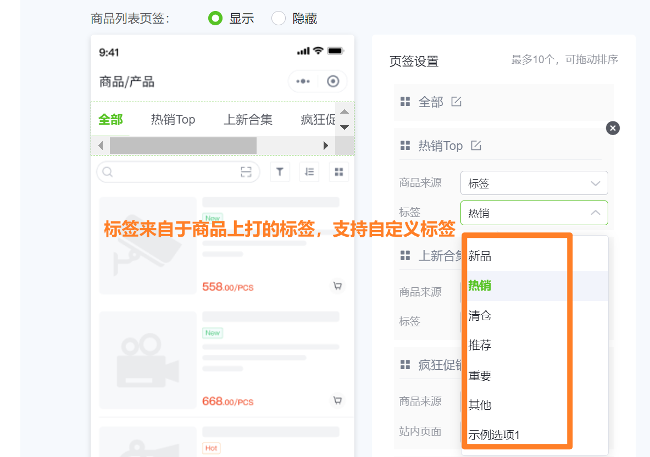Add the 558.00 product to cart
Viewport: 650px width, 457px height.
(x=338, y=286)
